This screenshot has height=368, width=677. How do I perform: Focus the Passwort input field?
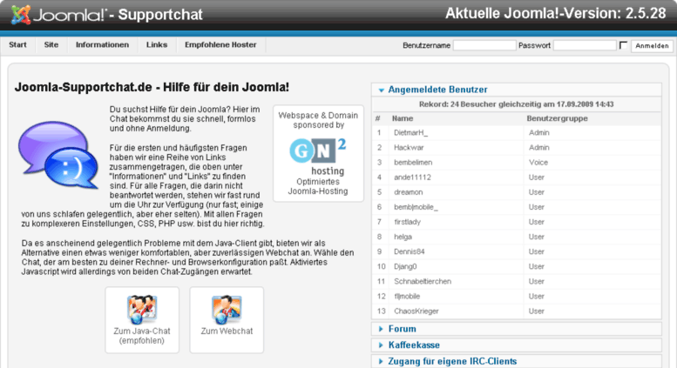(x=585, y=45)
